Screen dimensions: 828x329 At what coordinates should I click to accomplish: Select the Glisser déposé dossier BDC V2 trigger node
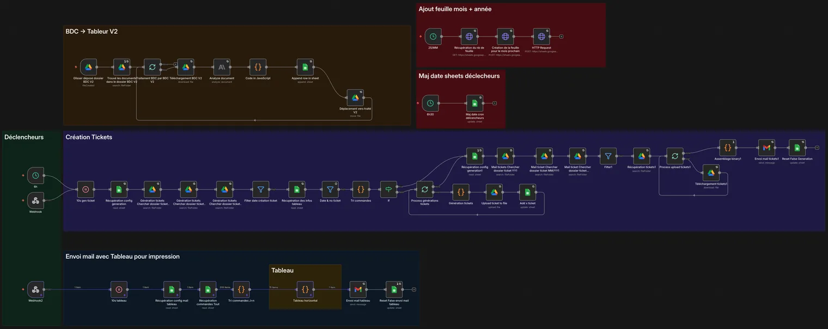point(89,67)
